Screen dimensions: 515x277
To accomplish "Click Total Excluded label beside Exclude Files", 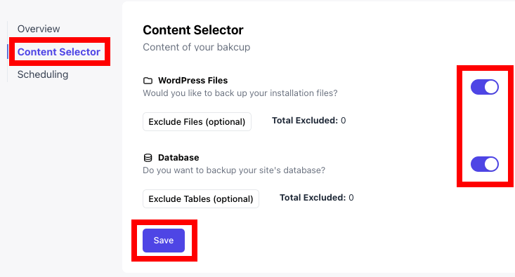I will pos(305,121).
